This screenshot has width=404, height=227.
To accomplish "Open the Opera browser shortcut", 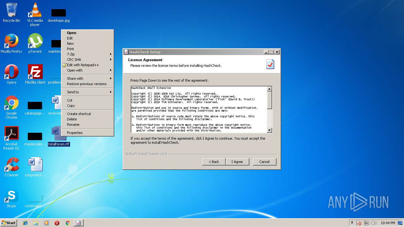I will pos(11,74).
